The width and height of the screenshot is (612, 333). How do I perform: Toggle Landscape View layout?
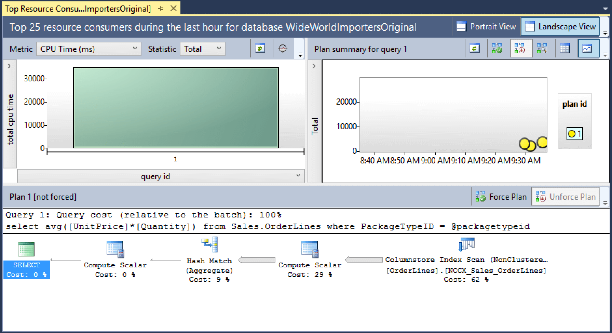560,26
